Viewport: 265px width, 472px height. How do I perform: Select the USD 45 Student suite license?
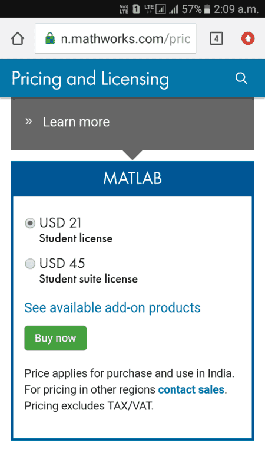[x=30, y=264]
